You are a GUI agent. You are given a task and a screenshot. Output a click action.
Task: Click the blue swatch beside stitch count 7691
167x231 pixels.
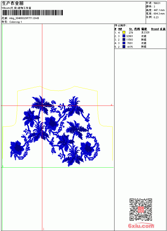click(x=124, y=43)
